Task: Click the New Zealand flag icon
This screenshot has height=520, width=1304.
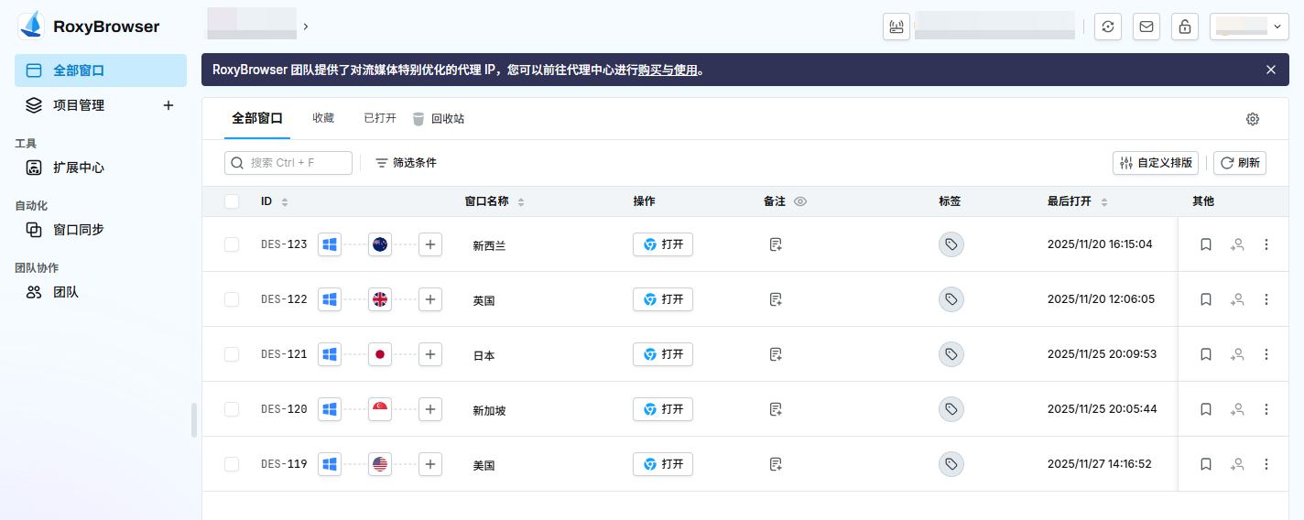Action: click(x=380, y=244)
